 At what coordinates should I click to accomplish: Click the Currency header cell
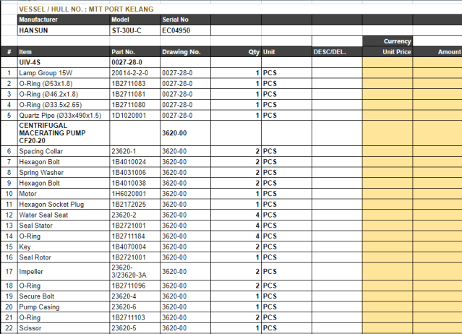point(388,41)
